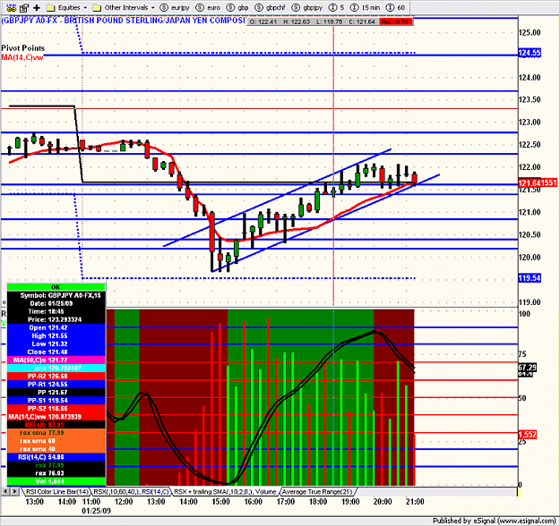
Task: Click the MA(14,C)vw 120.873939 row
Action: point(56,417)
